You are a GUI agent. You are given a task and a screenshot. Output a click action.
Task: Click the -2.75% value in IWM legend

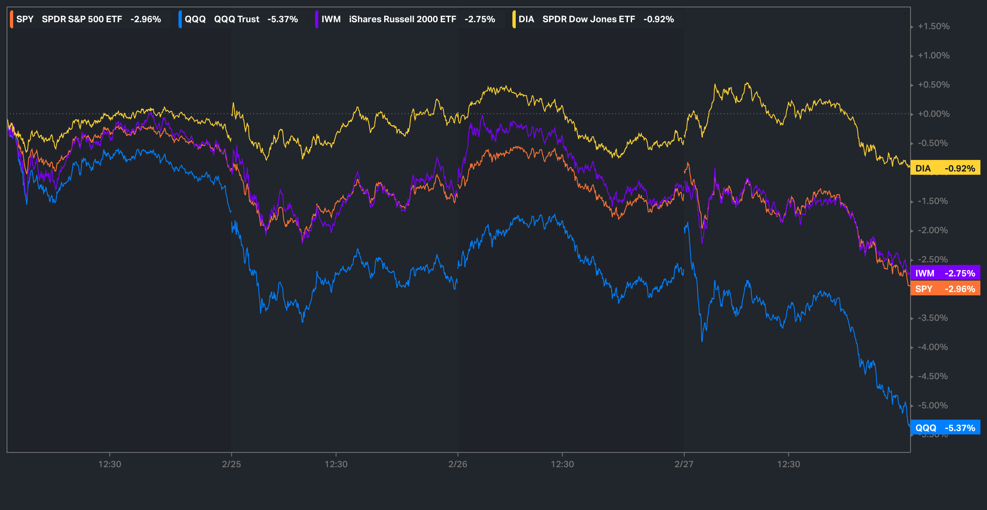(x=480, y=19)
